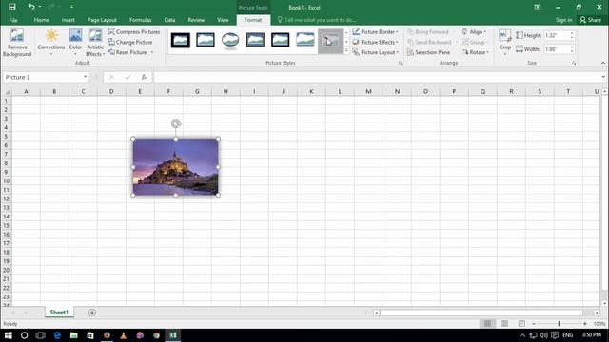Click the horizontal scrollbar
Image resolution: width=609 pixels, height=342 pixels.
pyautogui.click(x=481, y=313)
